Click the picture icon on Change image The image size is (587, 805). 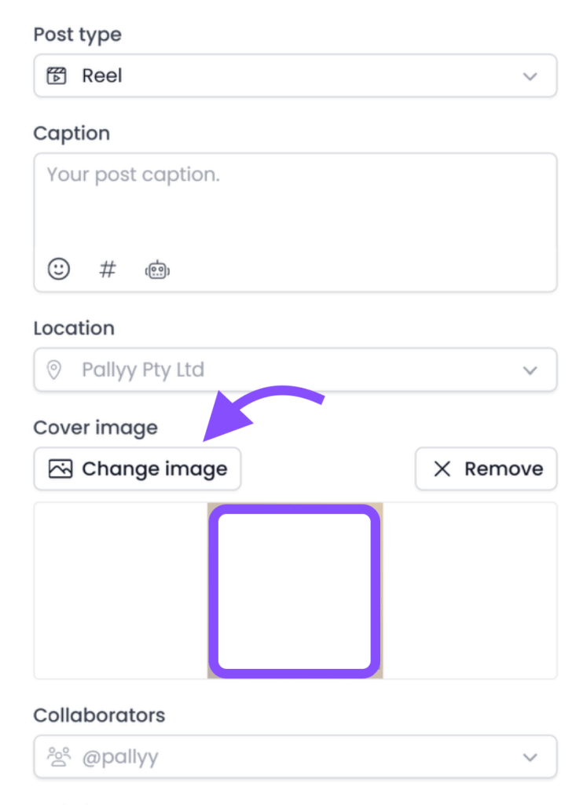click(x=61, y=469)
